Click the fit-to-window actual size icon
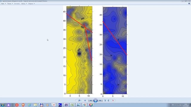Image resolution: width=191 pixels, height=107 pixels. tap(85, 100)
